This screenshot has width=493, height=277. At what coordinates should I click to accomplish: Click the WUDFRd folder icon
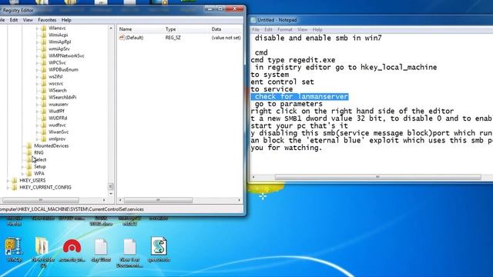point(44,118)
